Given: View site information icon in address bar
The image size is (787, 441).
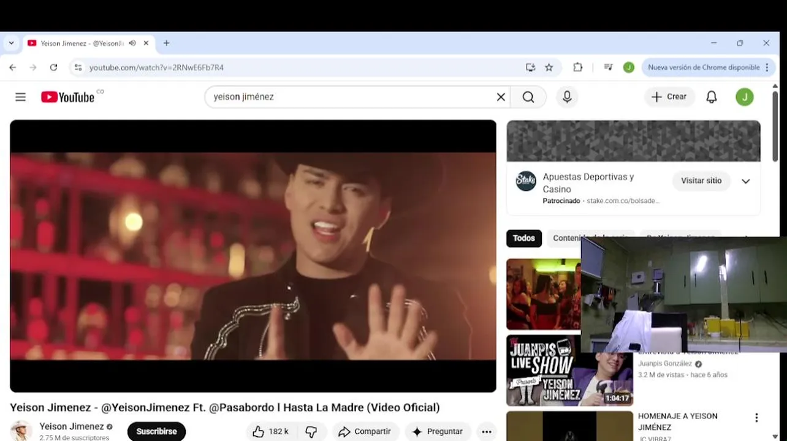Looking at the screenshot, I should tap(78, 67).
